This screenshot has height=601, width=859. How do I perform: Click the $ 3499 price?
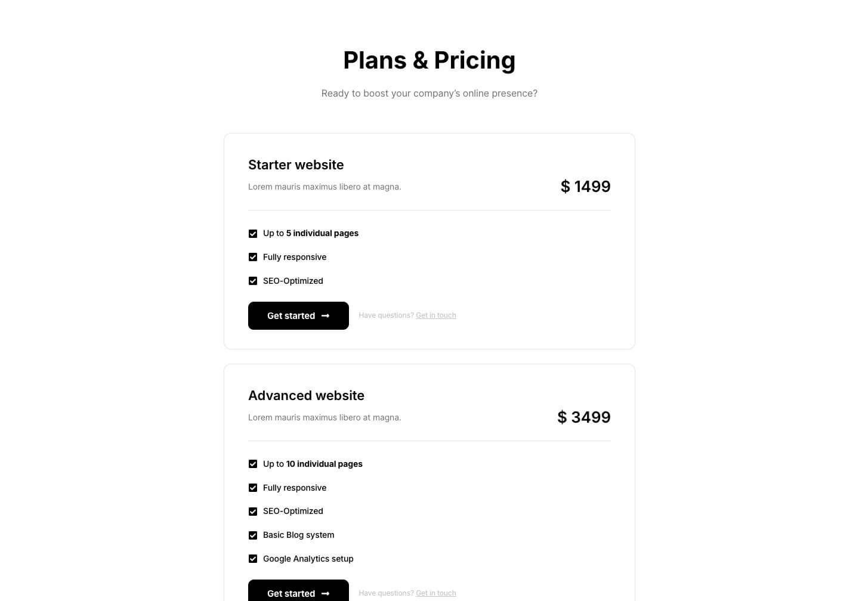584,417
